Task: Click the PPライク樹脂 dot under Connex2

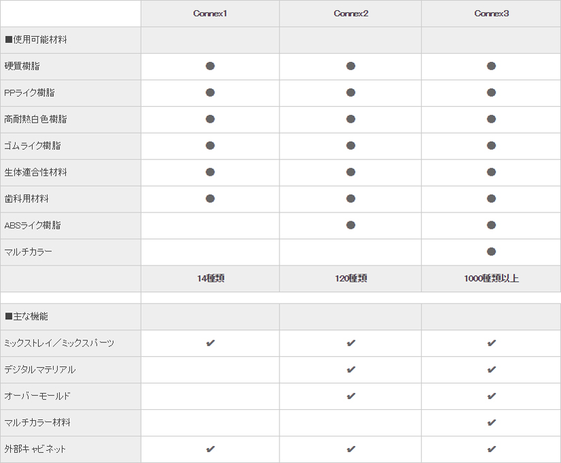Action: pos(351,93)
